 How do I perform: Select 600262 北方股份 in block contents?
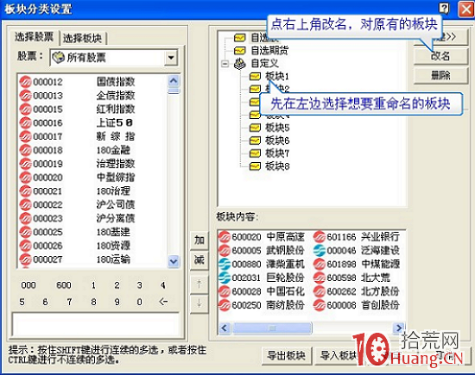357,291
